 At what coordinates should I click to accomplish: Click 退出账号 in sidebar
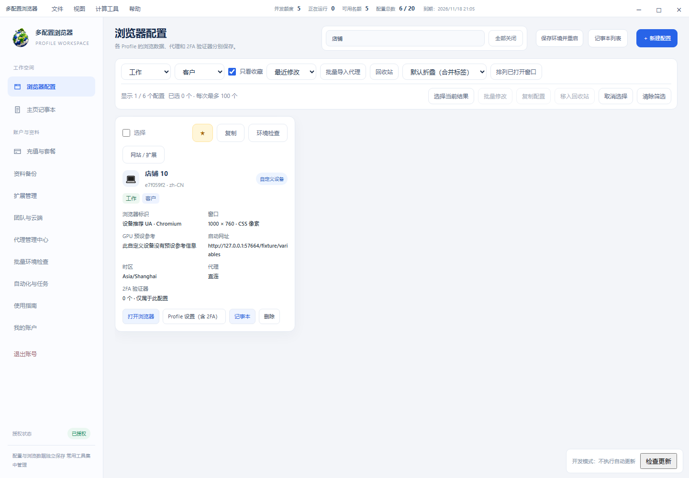tap(51, 354)
